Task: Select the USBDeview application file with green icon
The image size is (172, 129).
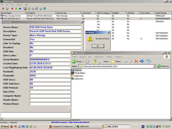Action: coord(77,79)
